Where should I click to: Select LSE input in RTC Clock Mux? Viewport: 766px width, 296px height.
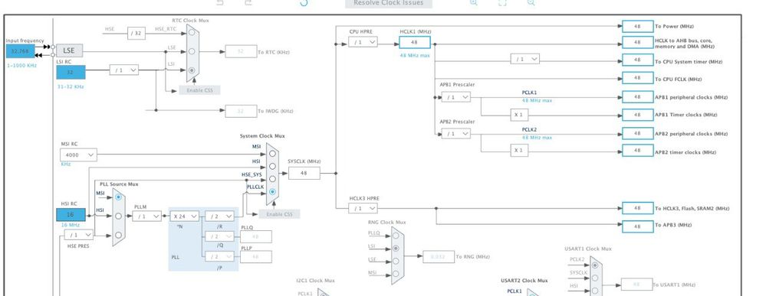[x=192, y=51]
